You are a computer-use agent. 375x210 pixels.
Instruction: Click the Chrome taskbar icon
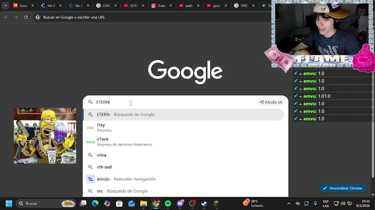click(x=156, y=203)
